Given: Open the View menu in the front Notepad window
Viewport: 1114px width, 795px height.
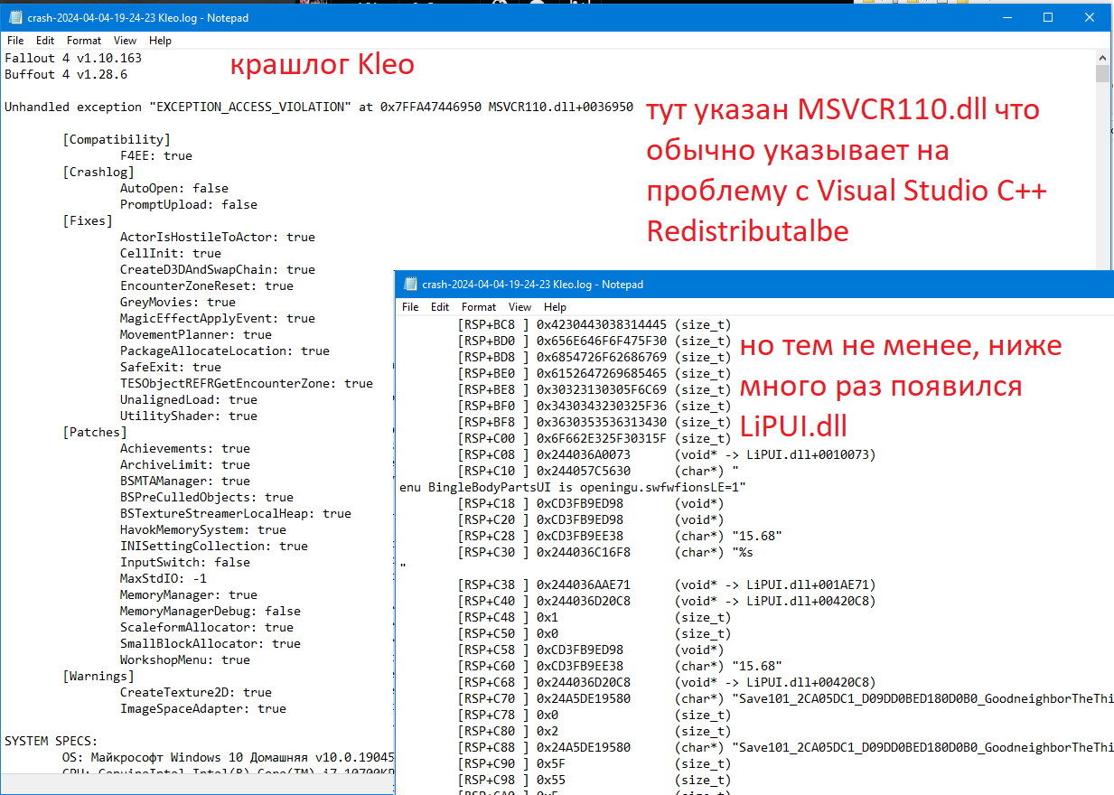Looking at the screenshot, I should (x=520, y=307).
